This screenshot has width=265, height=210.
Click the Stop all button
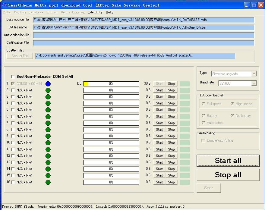pos(228,175)
